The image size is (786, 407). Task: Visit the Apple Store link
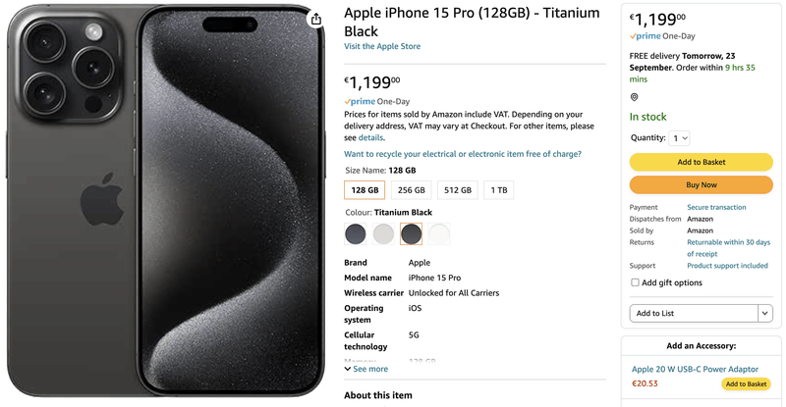(x=382, y=46)
